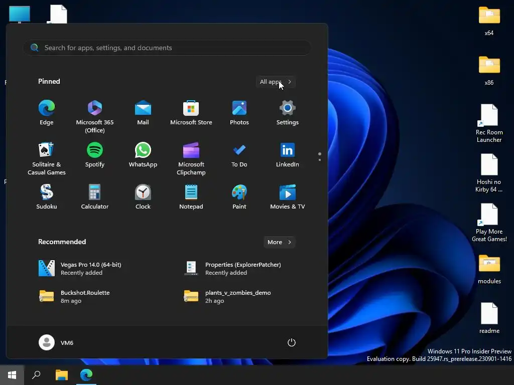The height and width of the screenshot is (385, 514).
Task: Open the Clock app
Action: click(143, 197)
